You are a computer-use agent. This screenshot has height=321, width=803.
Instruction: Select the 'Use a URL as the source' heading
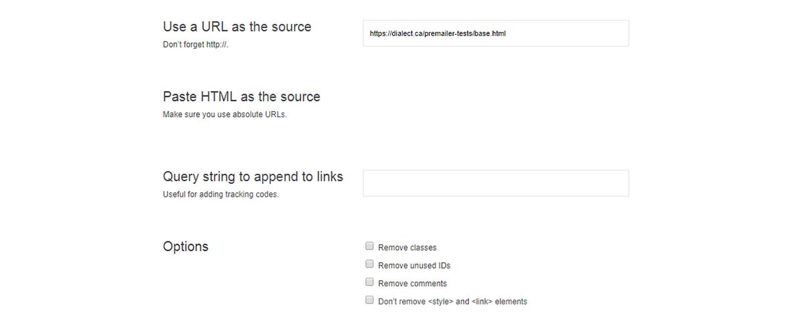click(x=237, y=27)
